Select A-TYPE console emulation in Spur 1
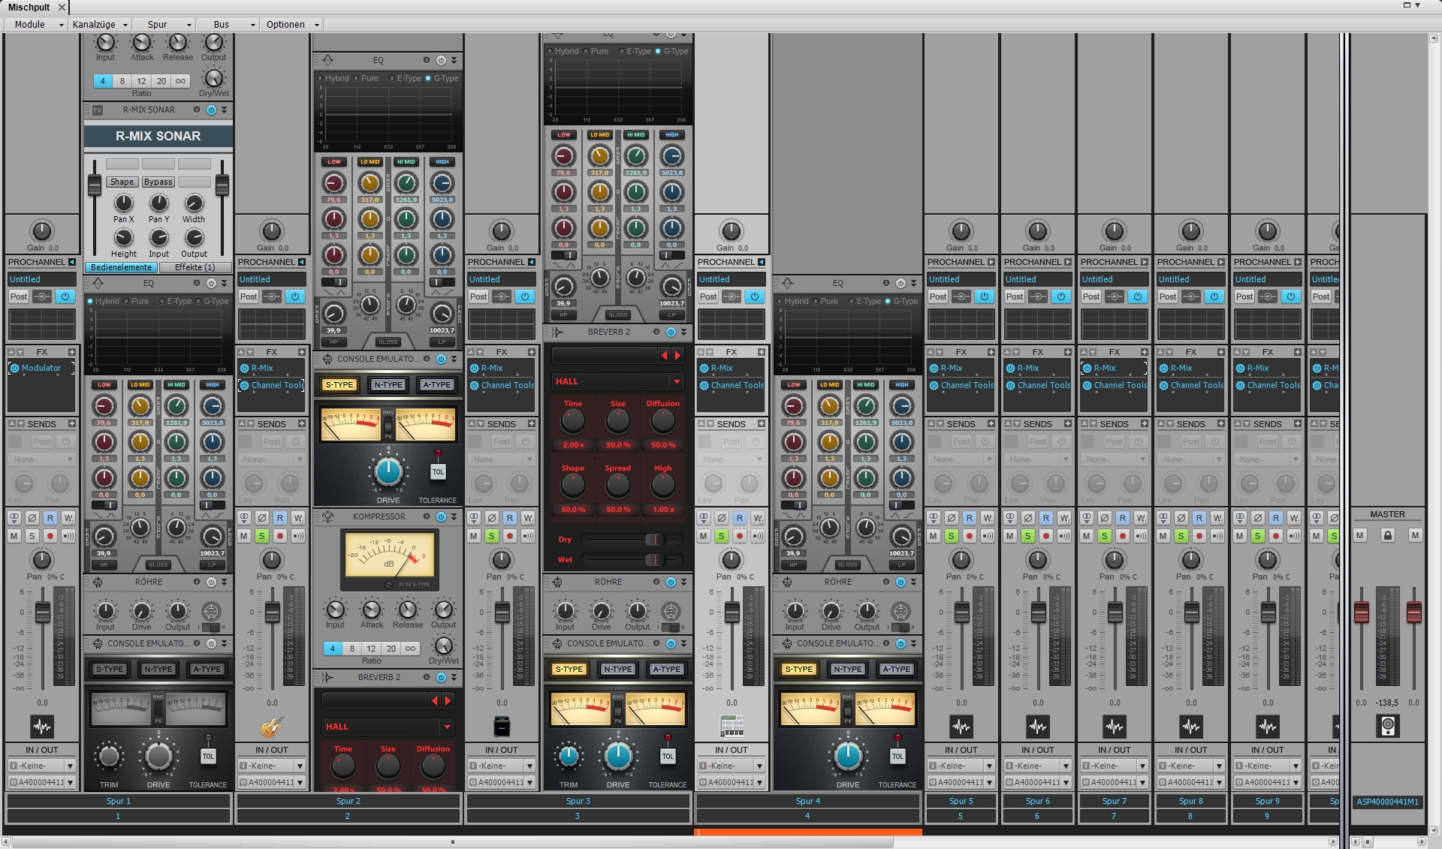Screen dimensions: 1442x849 point(207,669)
